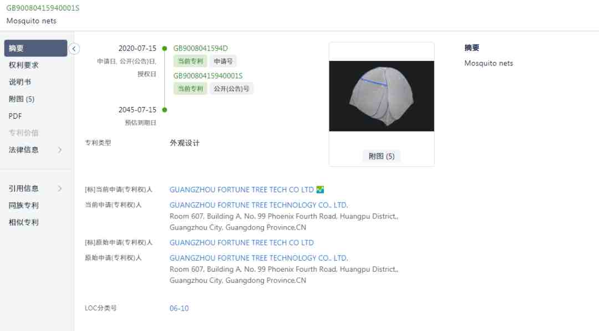The image size is (599, 331).
Task: Open current applicant GUANGZHOU FORTUNE TREE TECH CO LTD
Action: 241,190
